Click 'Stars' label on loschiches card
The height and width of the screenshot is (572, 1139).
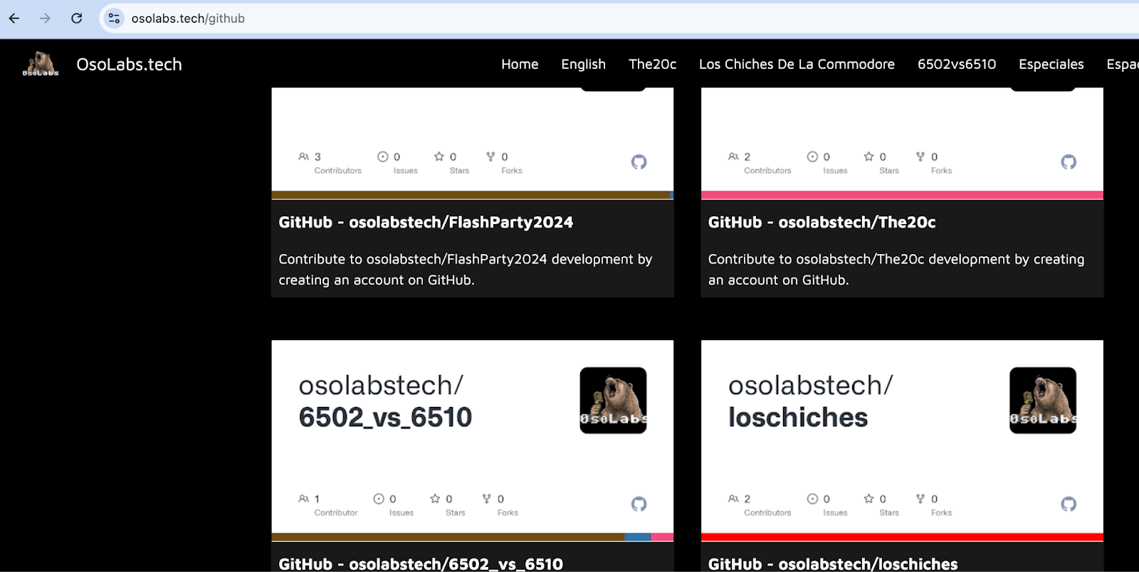pyautogui.click(x=889, y=513)
